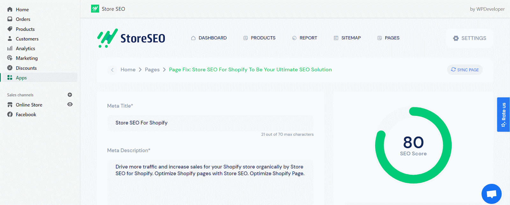Screen dimensions: 510x205
Task: Click the Report chart icon
Action: coord(294,38)
